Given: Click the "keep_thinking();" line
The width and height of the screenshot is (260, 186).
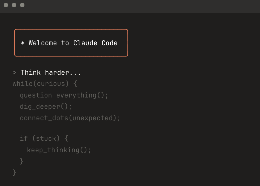Looking at the screenshot, I should click(59, 150).
